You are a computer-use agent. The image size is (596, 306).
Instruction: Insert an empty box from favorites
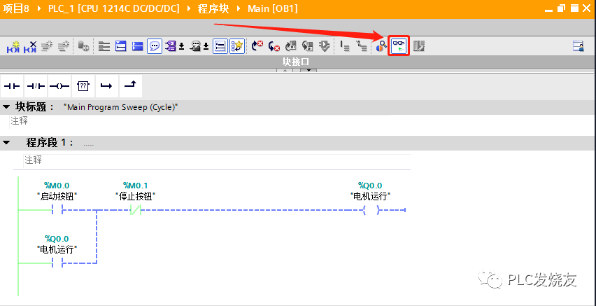(x=83, y=86)
